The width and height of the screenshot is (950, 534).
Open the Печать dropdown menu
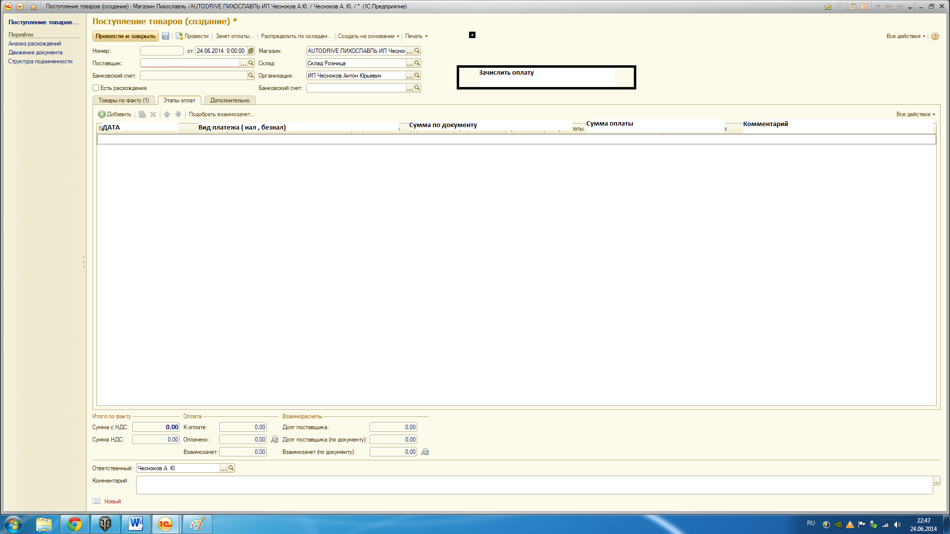pyautogui.click(x=416, y=36)
